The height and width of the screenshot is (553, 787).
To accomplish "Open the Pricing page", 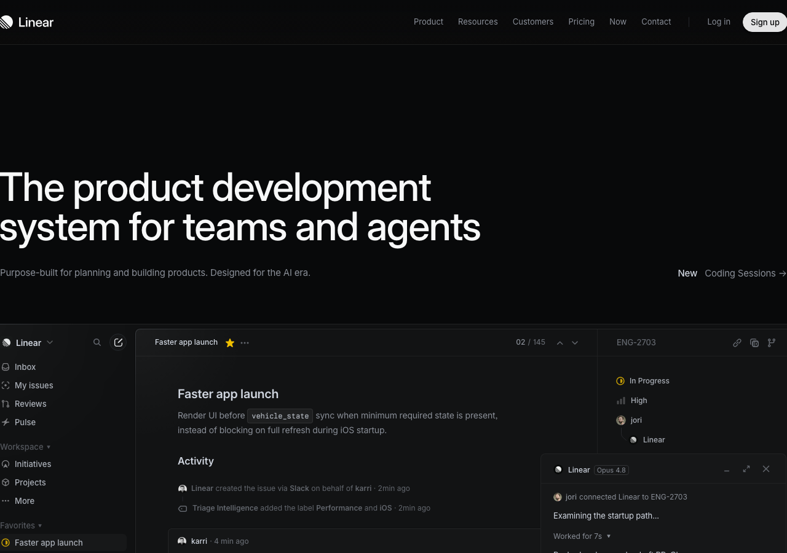I will click(581, 22).
